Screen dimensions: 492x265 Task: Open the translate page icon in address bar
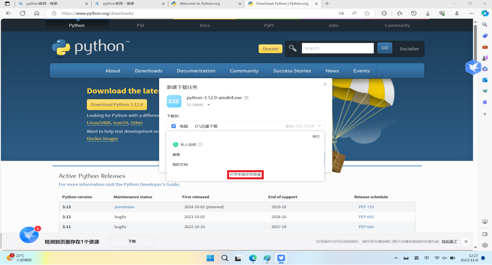[341, 13]
